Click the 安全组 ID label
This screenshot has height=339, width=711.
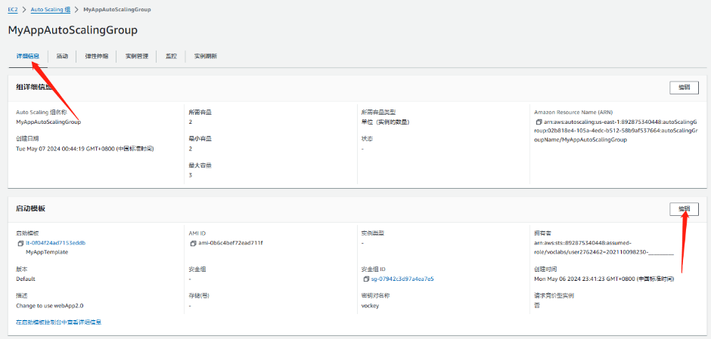click(373, 270)
